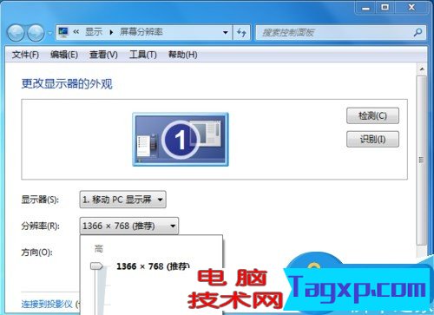The image size is (434, 315).
Task: Open the 工具(T) menu
Action: pyautogui.click(x=143, y=55)
